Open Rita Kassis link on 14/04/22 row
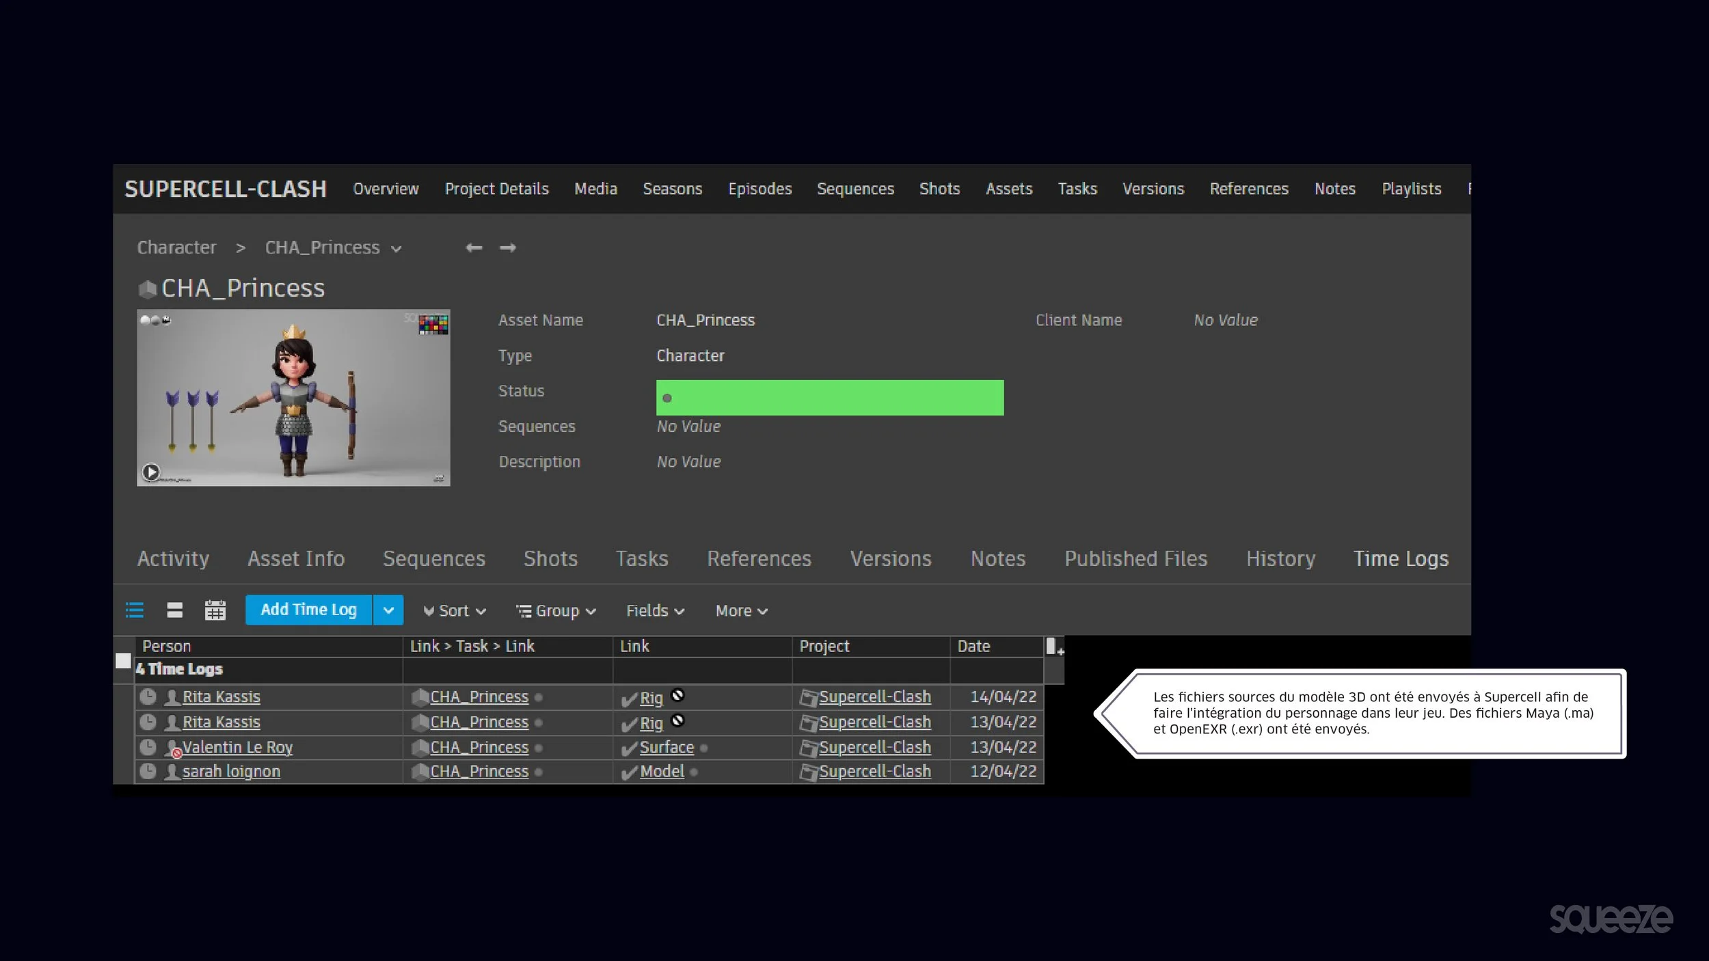This screenshot has width=1709, height=961. click(x=221, y=696)
